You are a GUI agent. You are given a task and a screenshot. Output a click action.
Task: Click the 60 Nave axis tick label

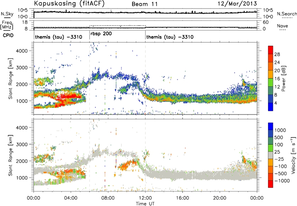[265, 22]
